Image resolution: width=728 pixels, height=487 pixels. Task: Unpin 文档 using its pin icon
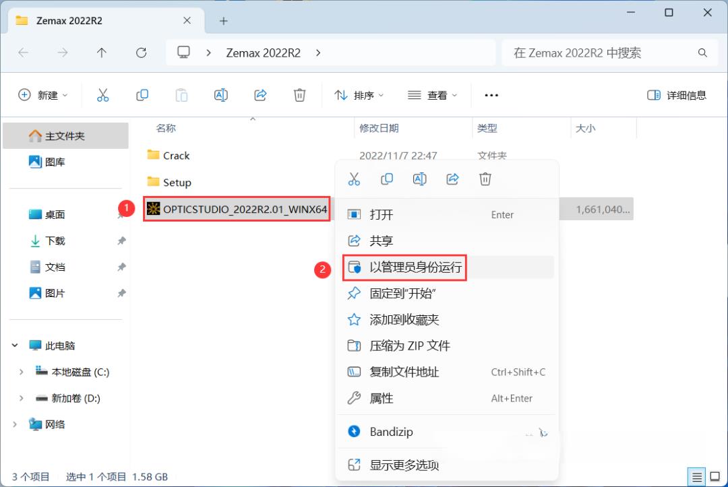click(x=121, y=267)
